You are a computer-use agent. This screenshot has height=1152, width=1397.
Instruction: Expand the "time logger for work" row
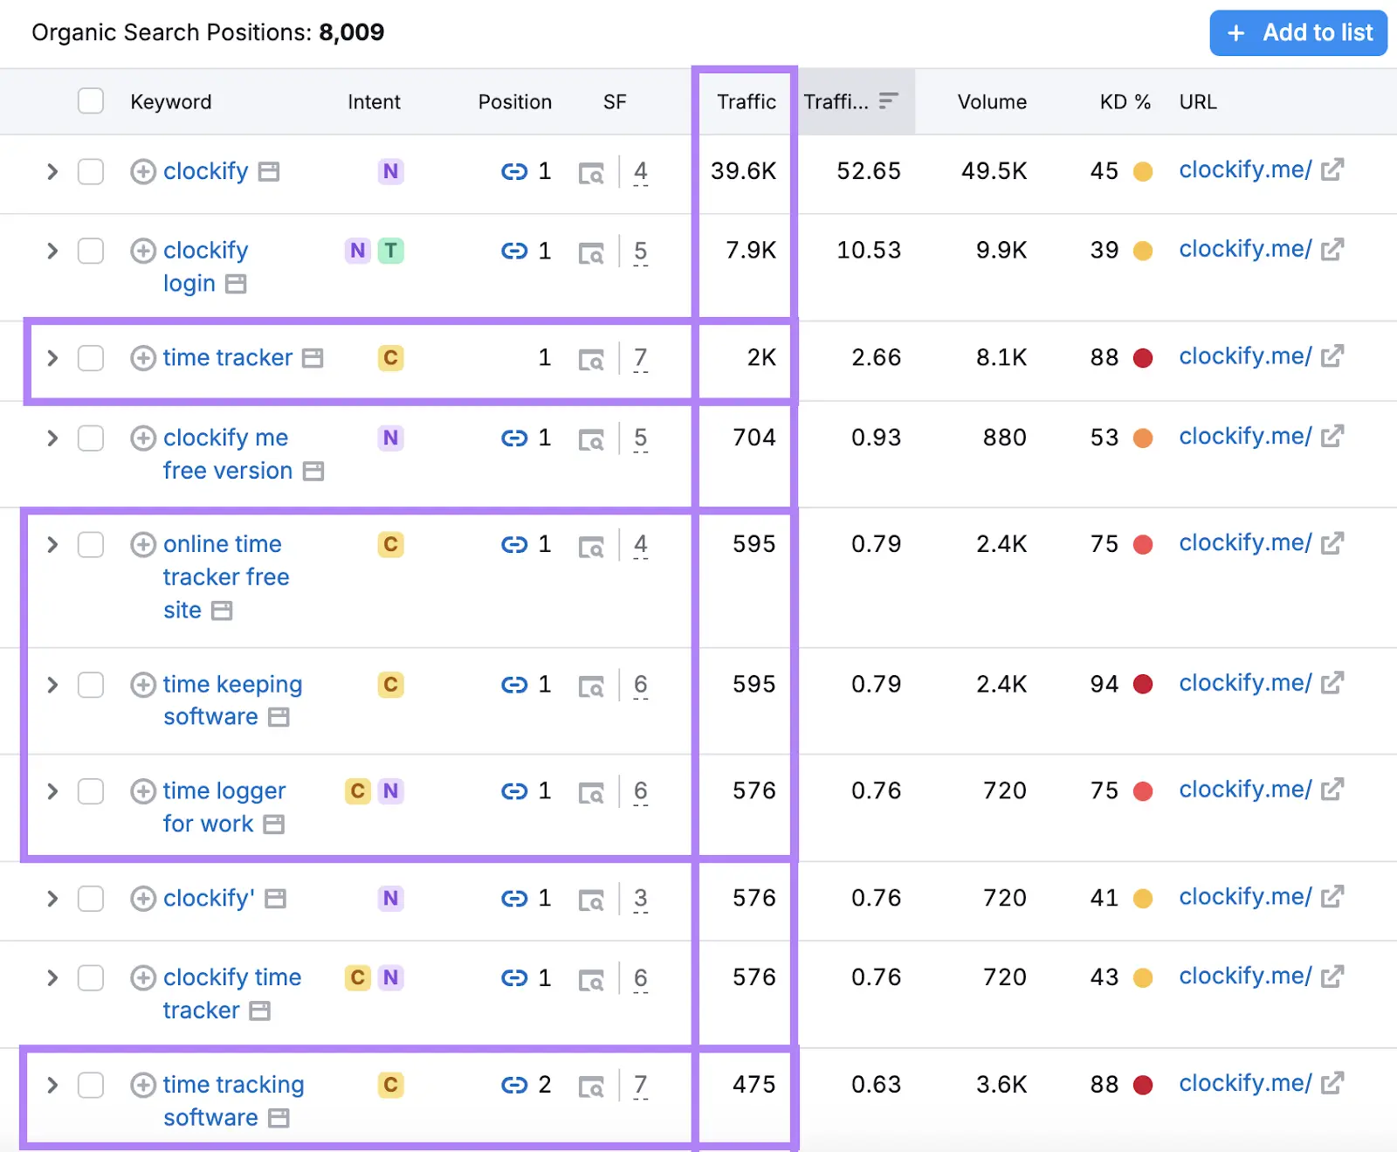pos(52,791)
